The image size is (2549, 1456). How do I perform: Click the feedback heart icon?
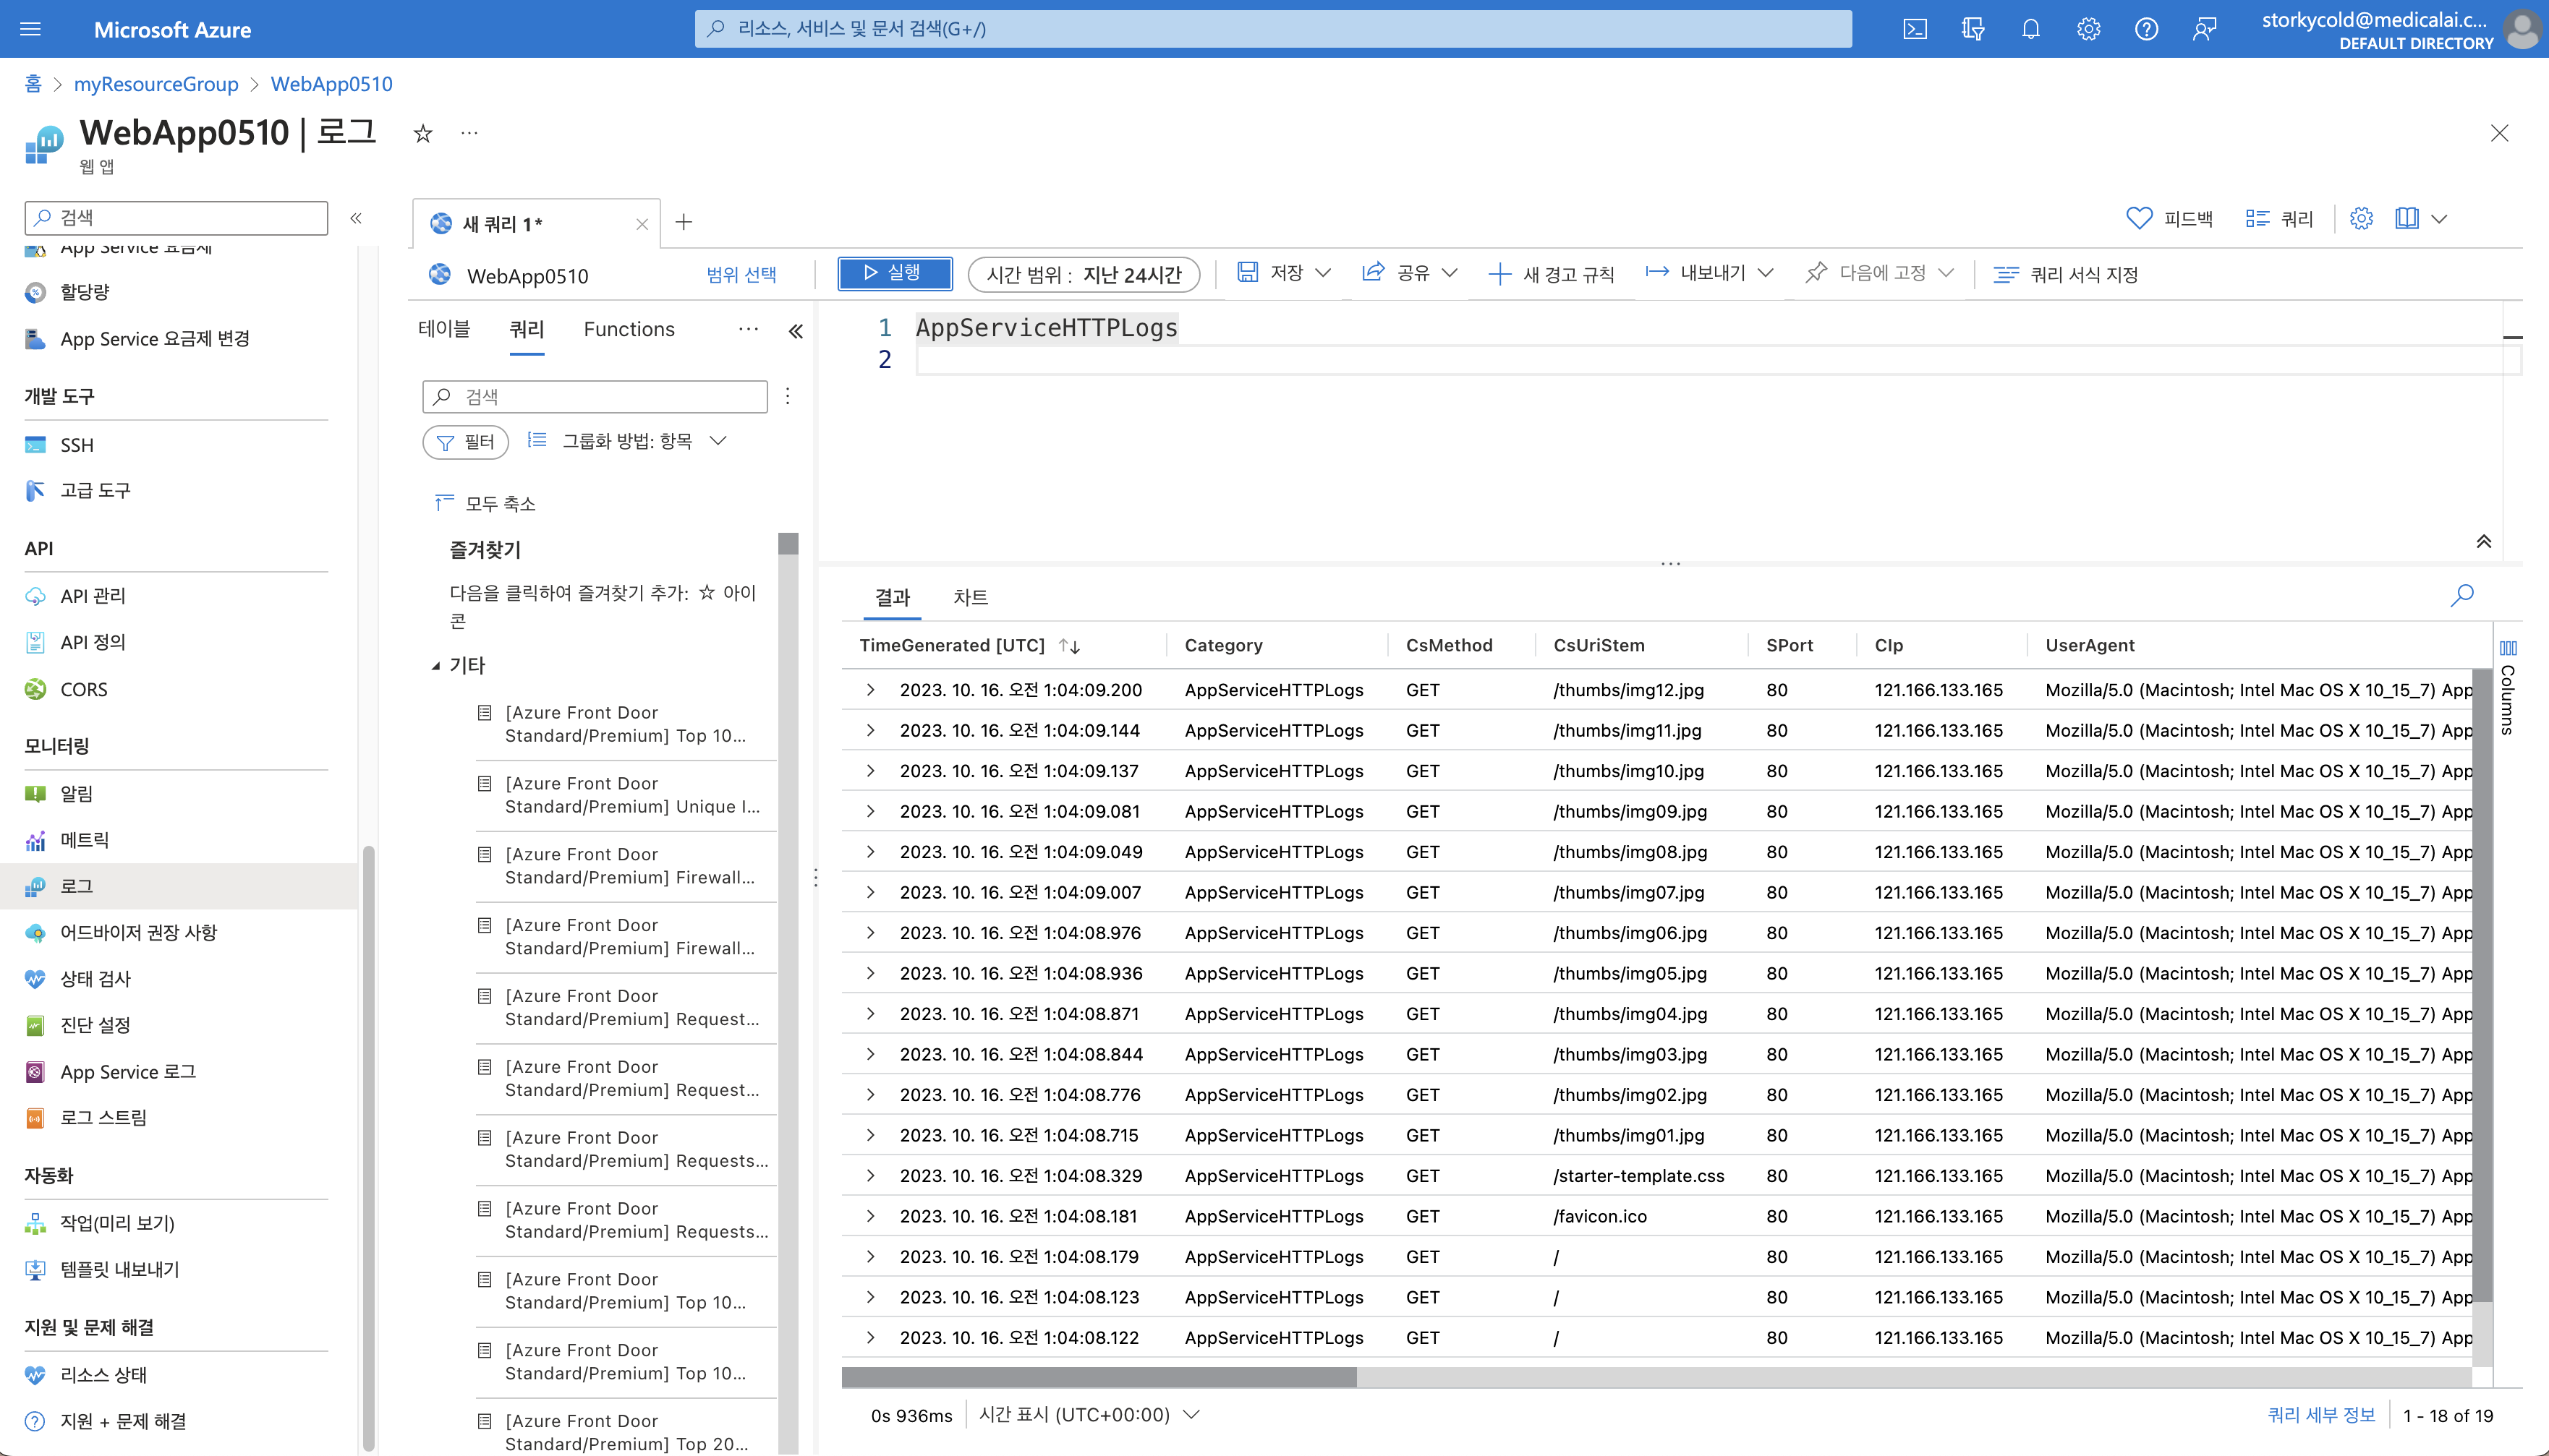click(x=2139, y=219)
